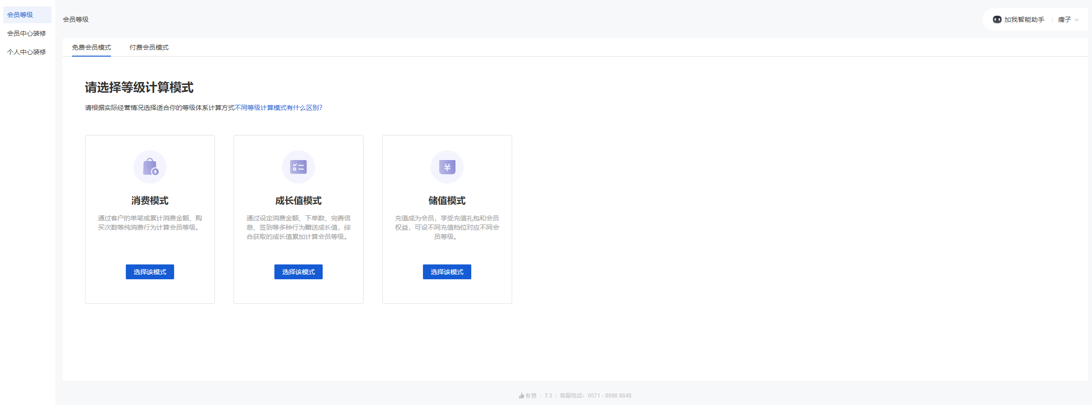This screenshot has width=1092, height=405.
Task: Click the 储值模式 card description text
Action: pyautogui.click(x=447, y=227)
